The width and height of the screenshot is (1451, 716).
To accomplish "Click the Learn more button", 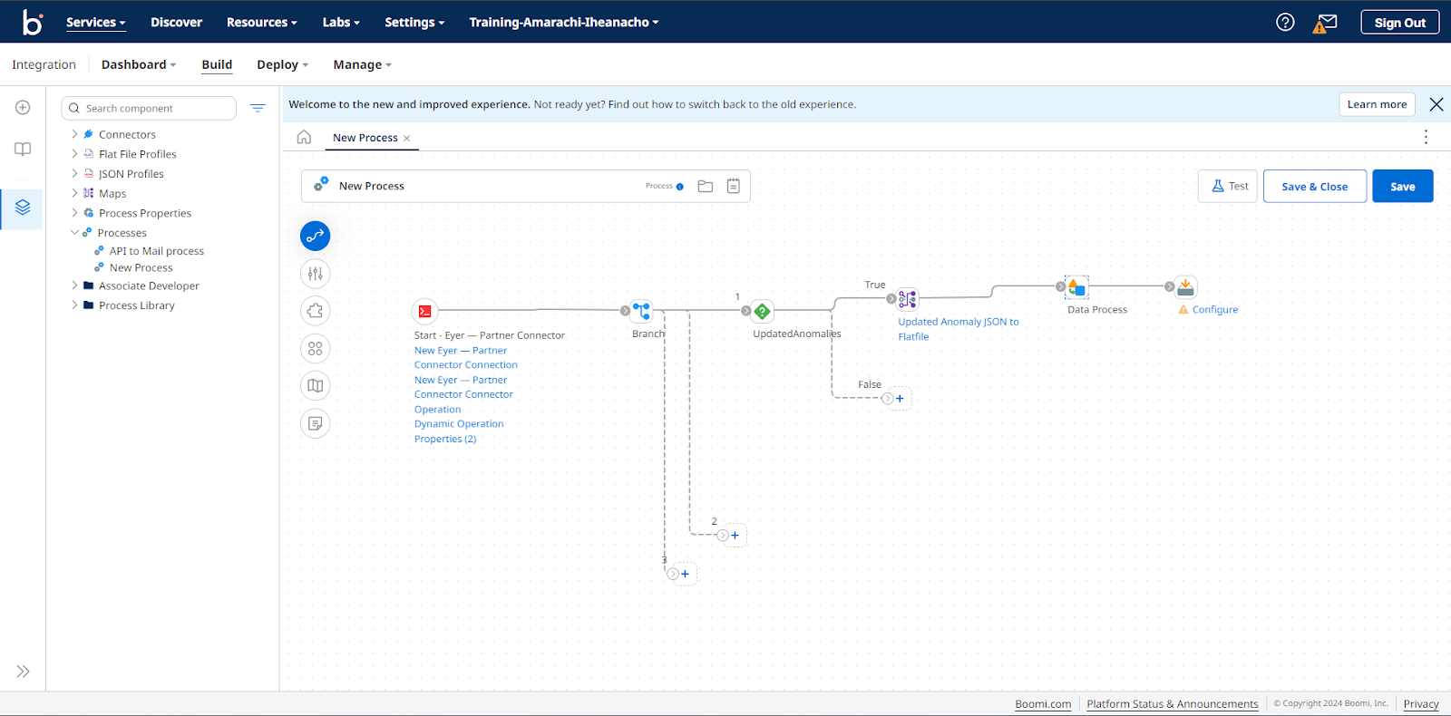I will pos(1377,104).
